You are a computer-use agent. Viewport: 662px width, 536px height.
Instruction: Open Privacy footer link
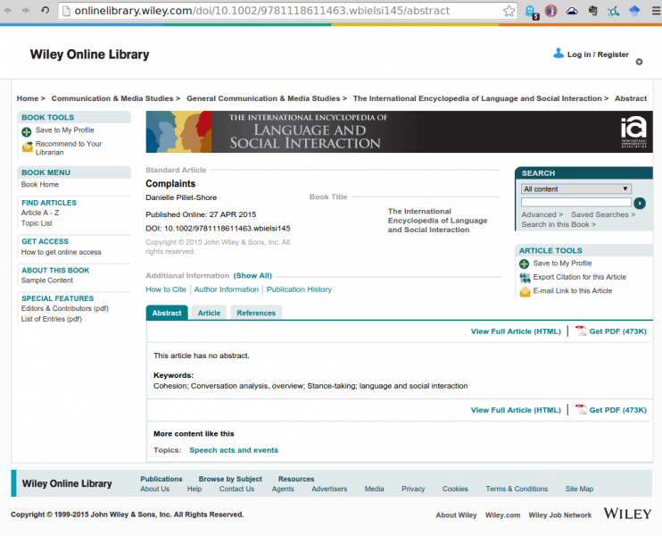point(413,489)
